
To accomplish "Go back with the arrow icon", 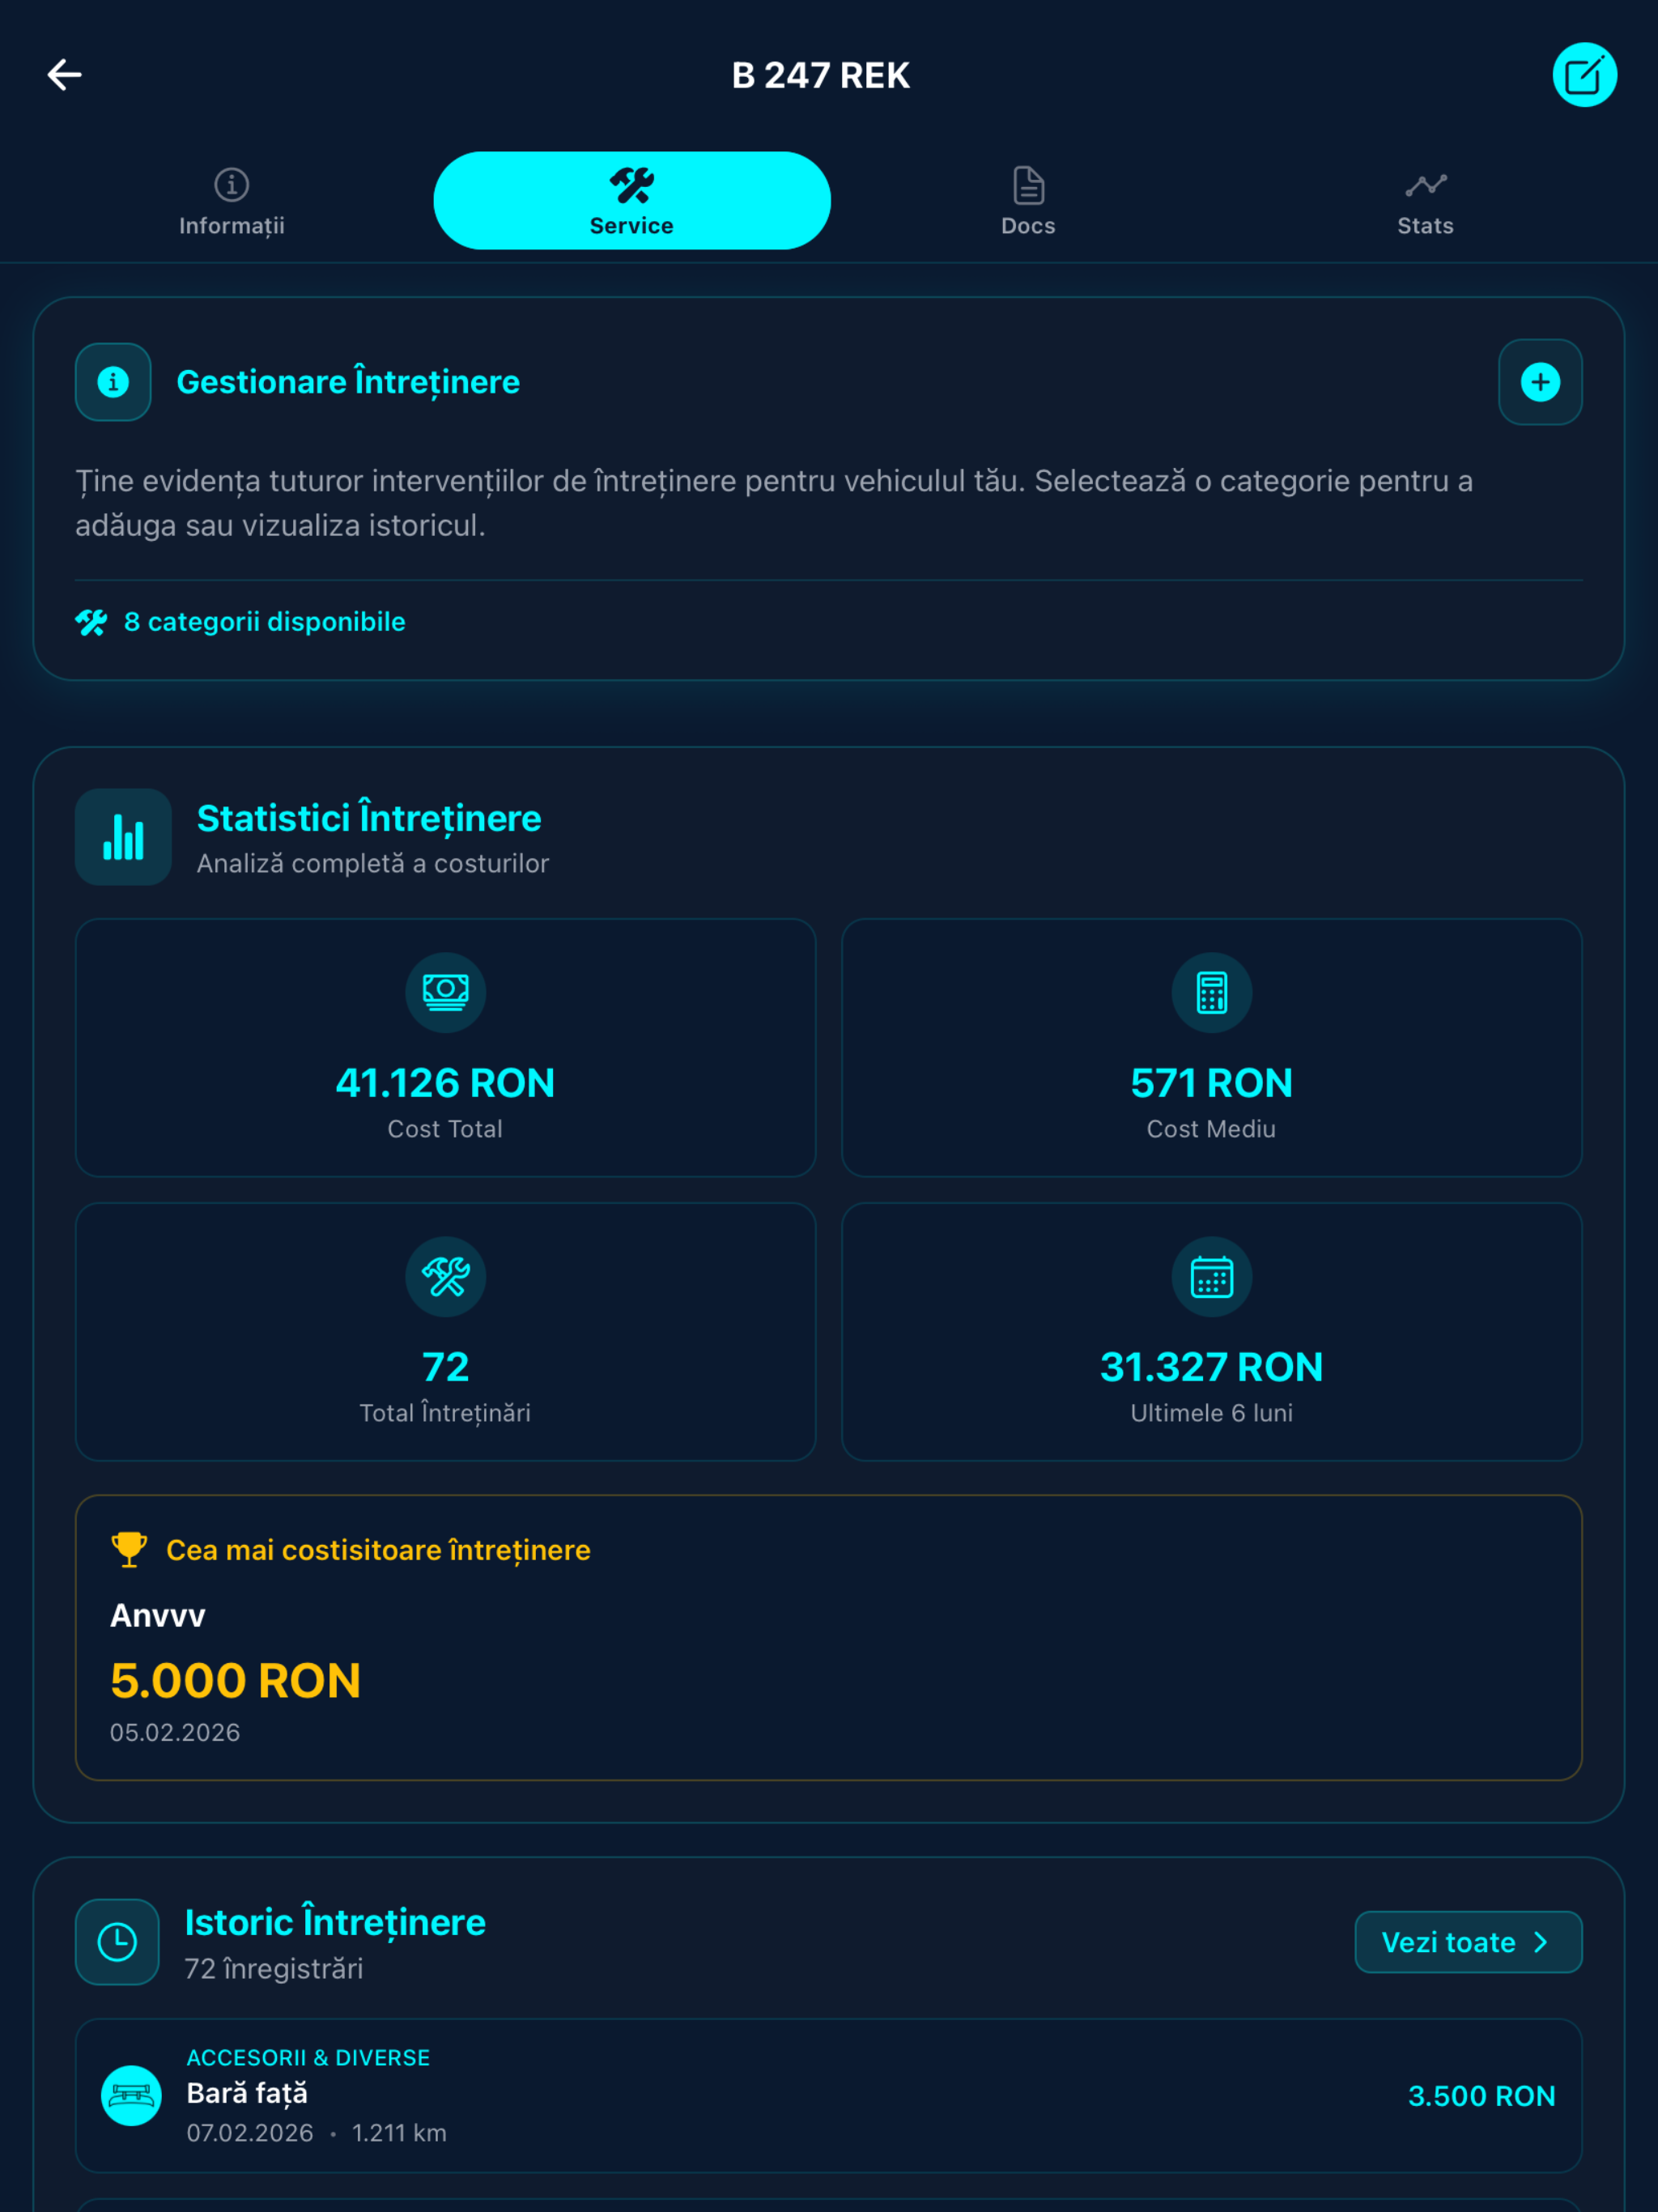I will click(64, 75).
